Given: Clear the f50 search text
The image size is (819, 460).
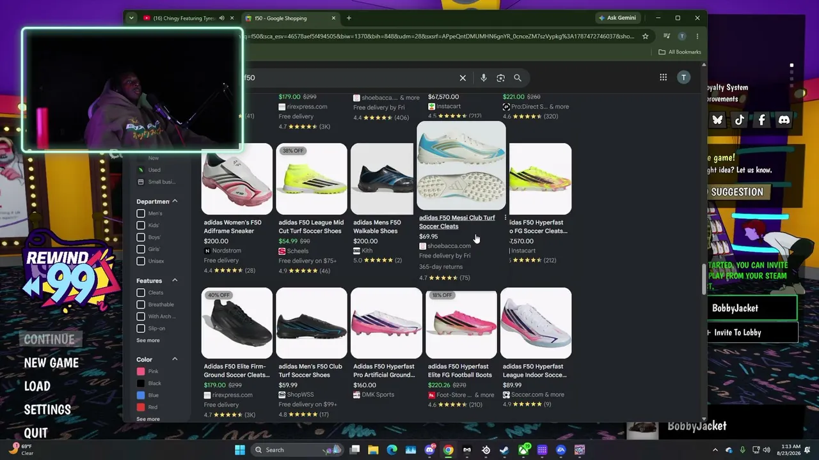Looking at the screenshot, I should pyautogui.click(x=463, y=78).
